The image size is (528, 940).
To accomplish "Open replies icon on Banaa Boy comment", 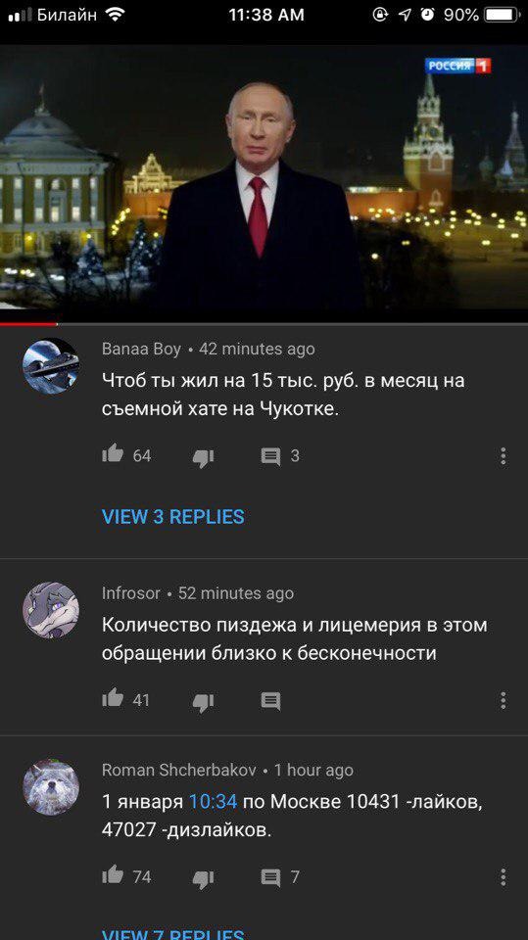I will [x=270, y=457].
